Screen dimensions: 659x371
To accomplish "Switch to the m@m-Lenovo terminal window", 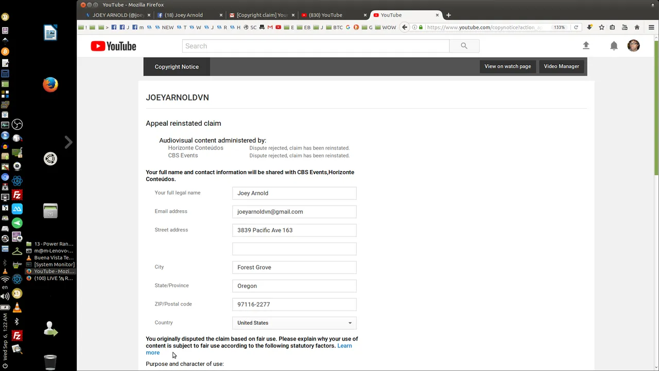I will coord(50,251).
